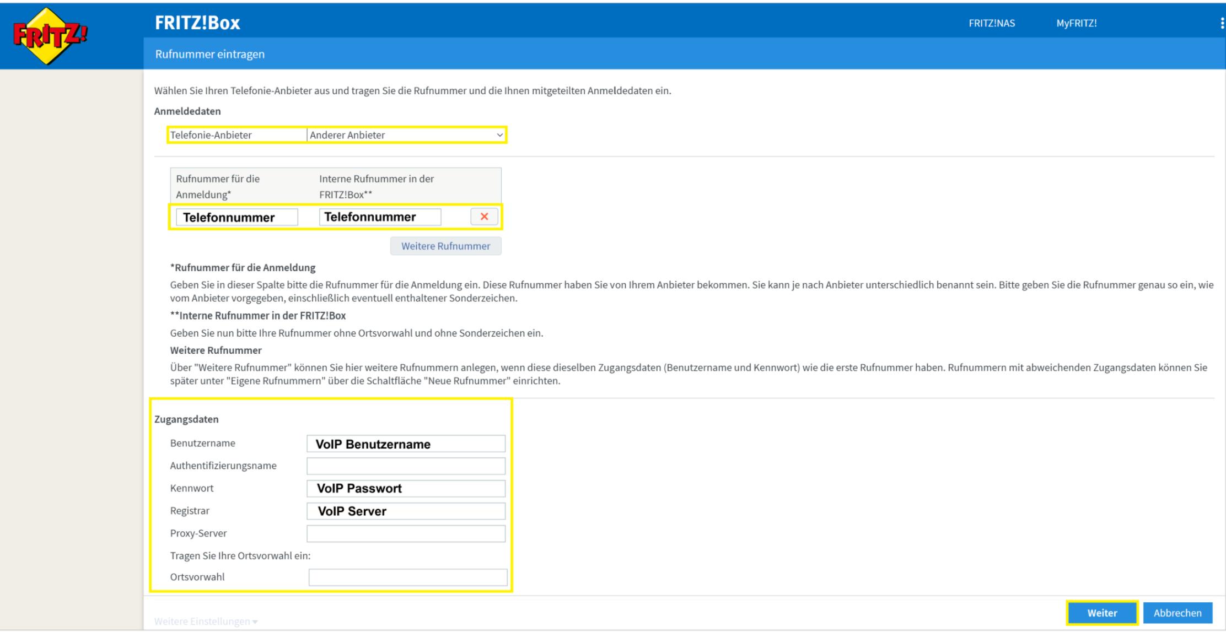Click the Weiter button
This screenshot has width=1226, height=632.
point(1101,613)
